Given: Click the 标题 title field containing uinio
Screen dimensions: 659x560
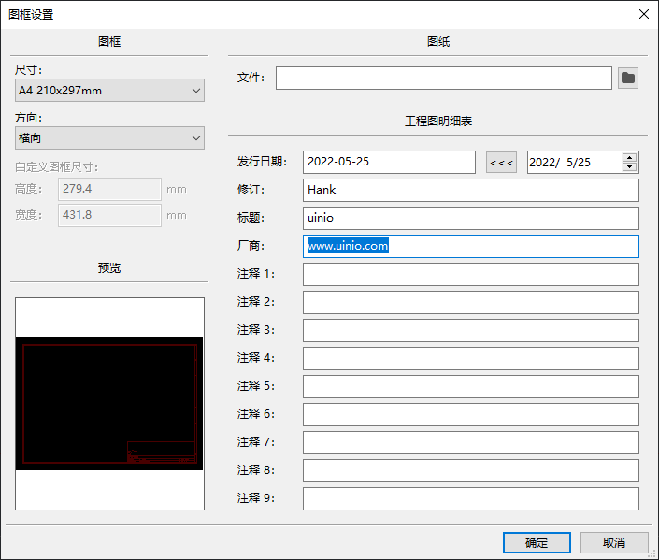Looking at the screenshot, I should click(471, 218).
